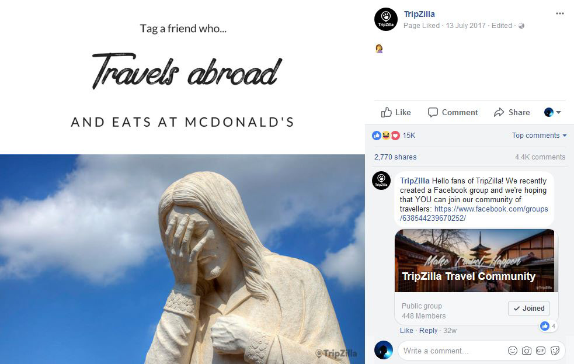Click the TripZilla page avatar at top
The height and width of the screenshot is (364, 574).
386,19
